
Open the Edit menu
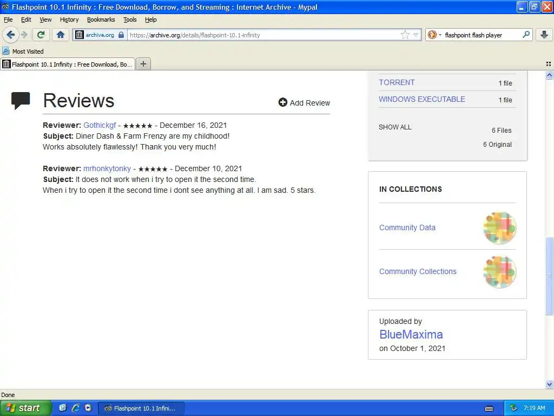[26, 19]
